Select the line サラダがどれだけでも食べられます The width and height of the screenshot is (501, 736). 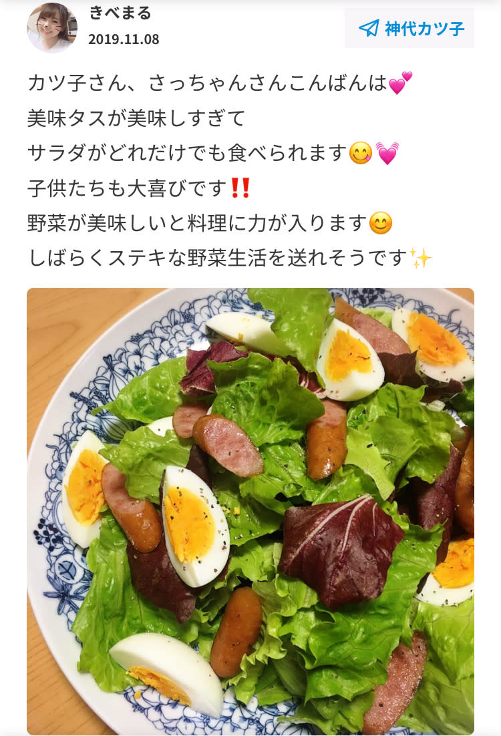pos(187,153)
